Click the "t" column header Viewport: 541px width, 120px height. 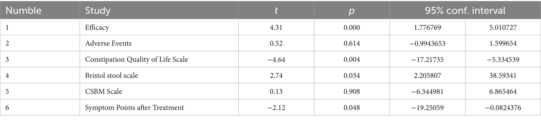pyautogui.click(x=276, y=11)
